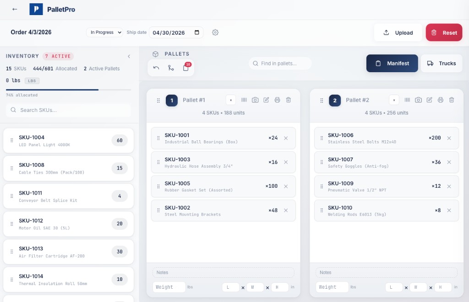Click the branch/split icon in pallets toolbar

[x=171, y=68]
